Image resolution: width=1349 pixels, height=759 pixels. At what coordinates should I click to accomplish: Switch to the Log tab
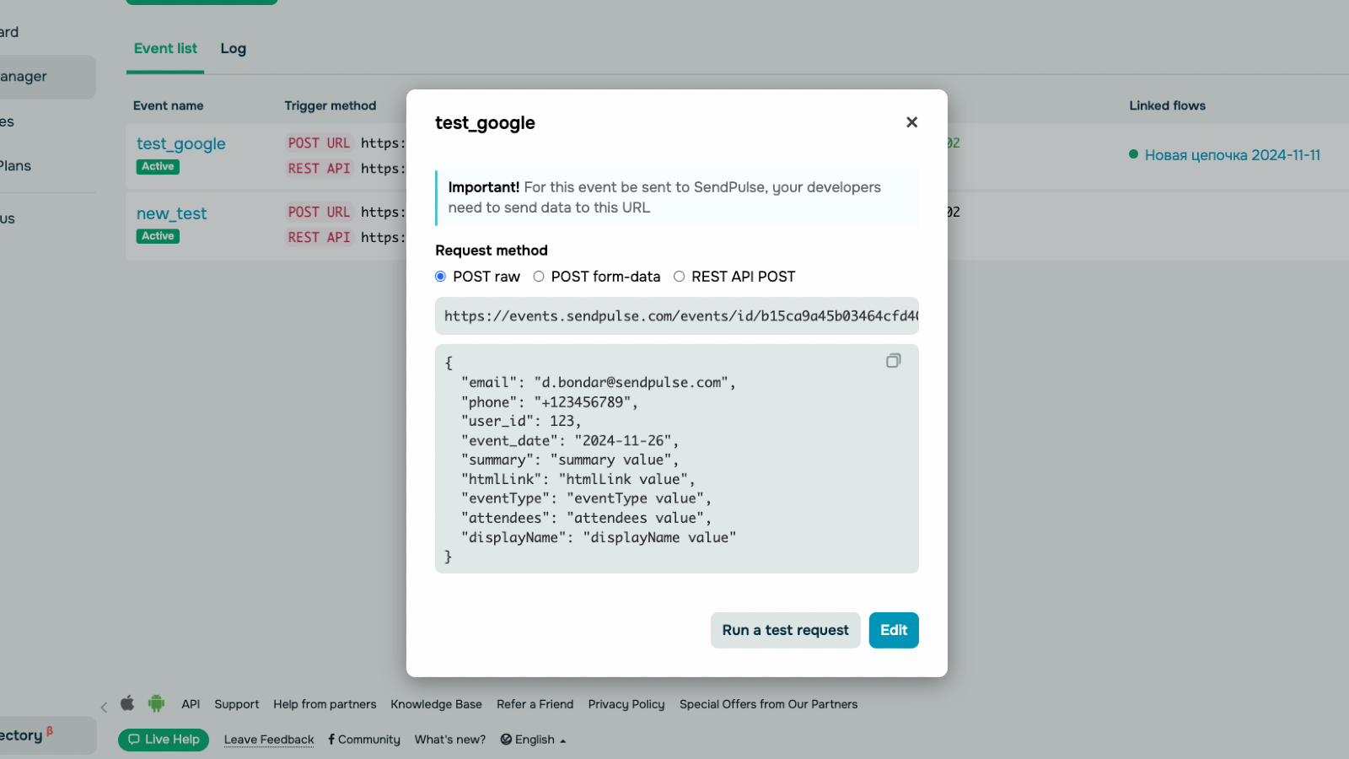[233, 49]
